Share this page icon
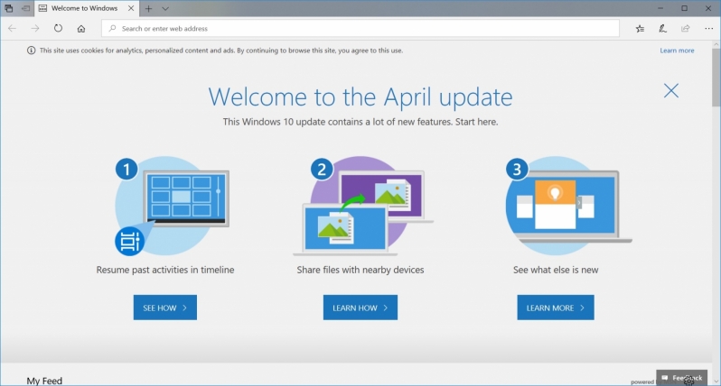The image size is (721, 386). pyautogui.click(x=685, y=29)
